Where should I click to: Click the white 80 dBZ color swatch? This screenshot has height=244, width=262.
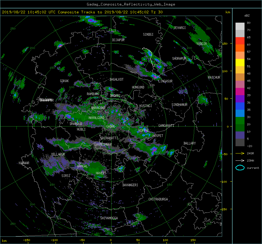(240, 26)
